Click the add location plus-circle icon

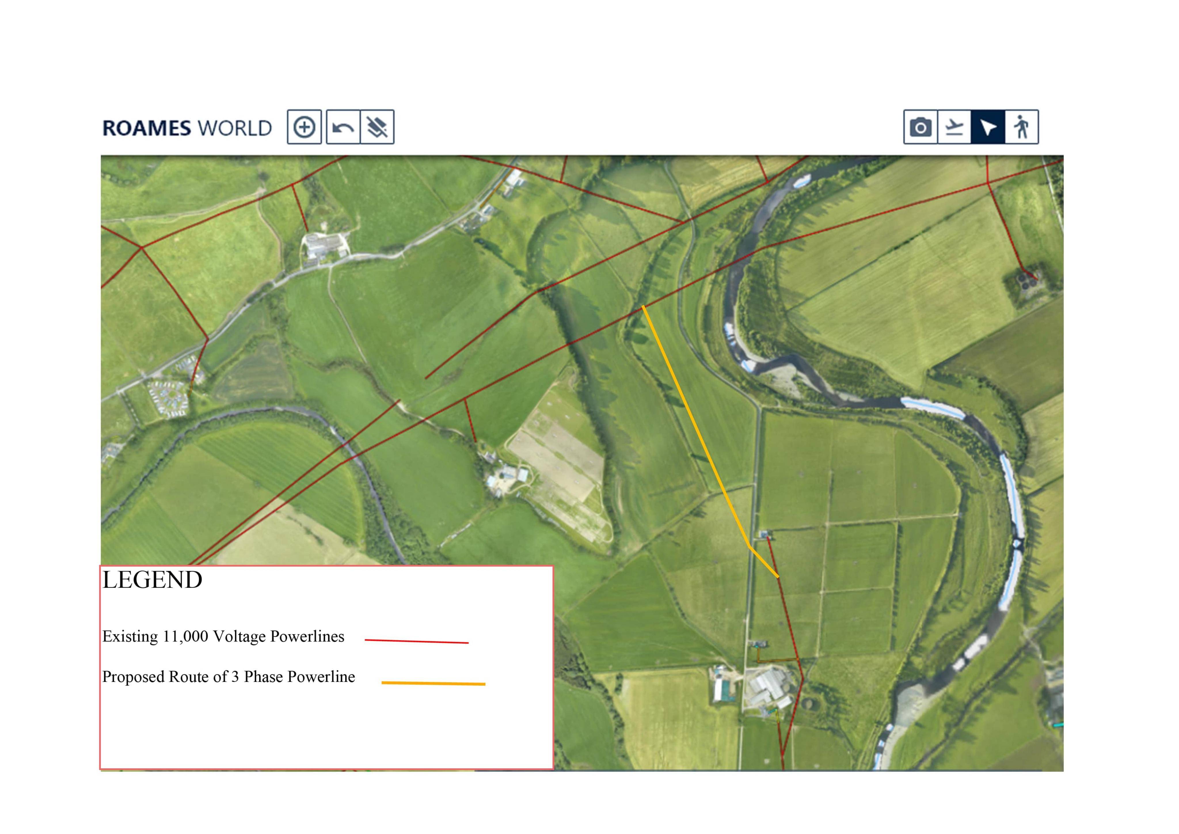tap(304, 127)
